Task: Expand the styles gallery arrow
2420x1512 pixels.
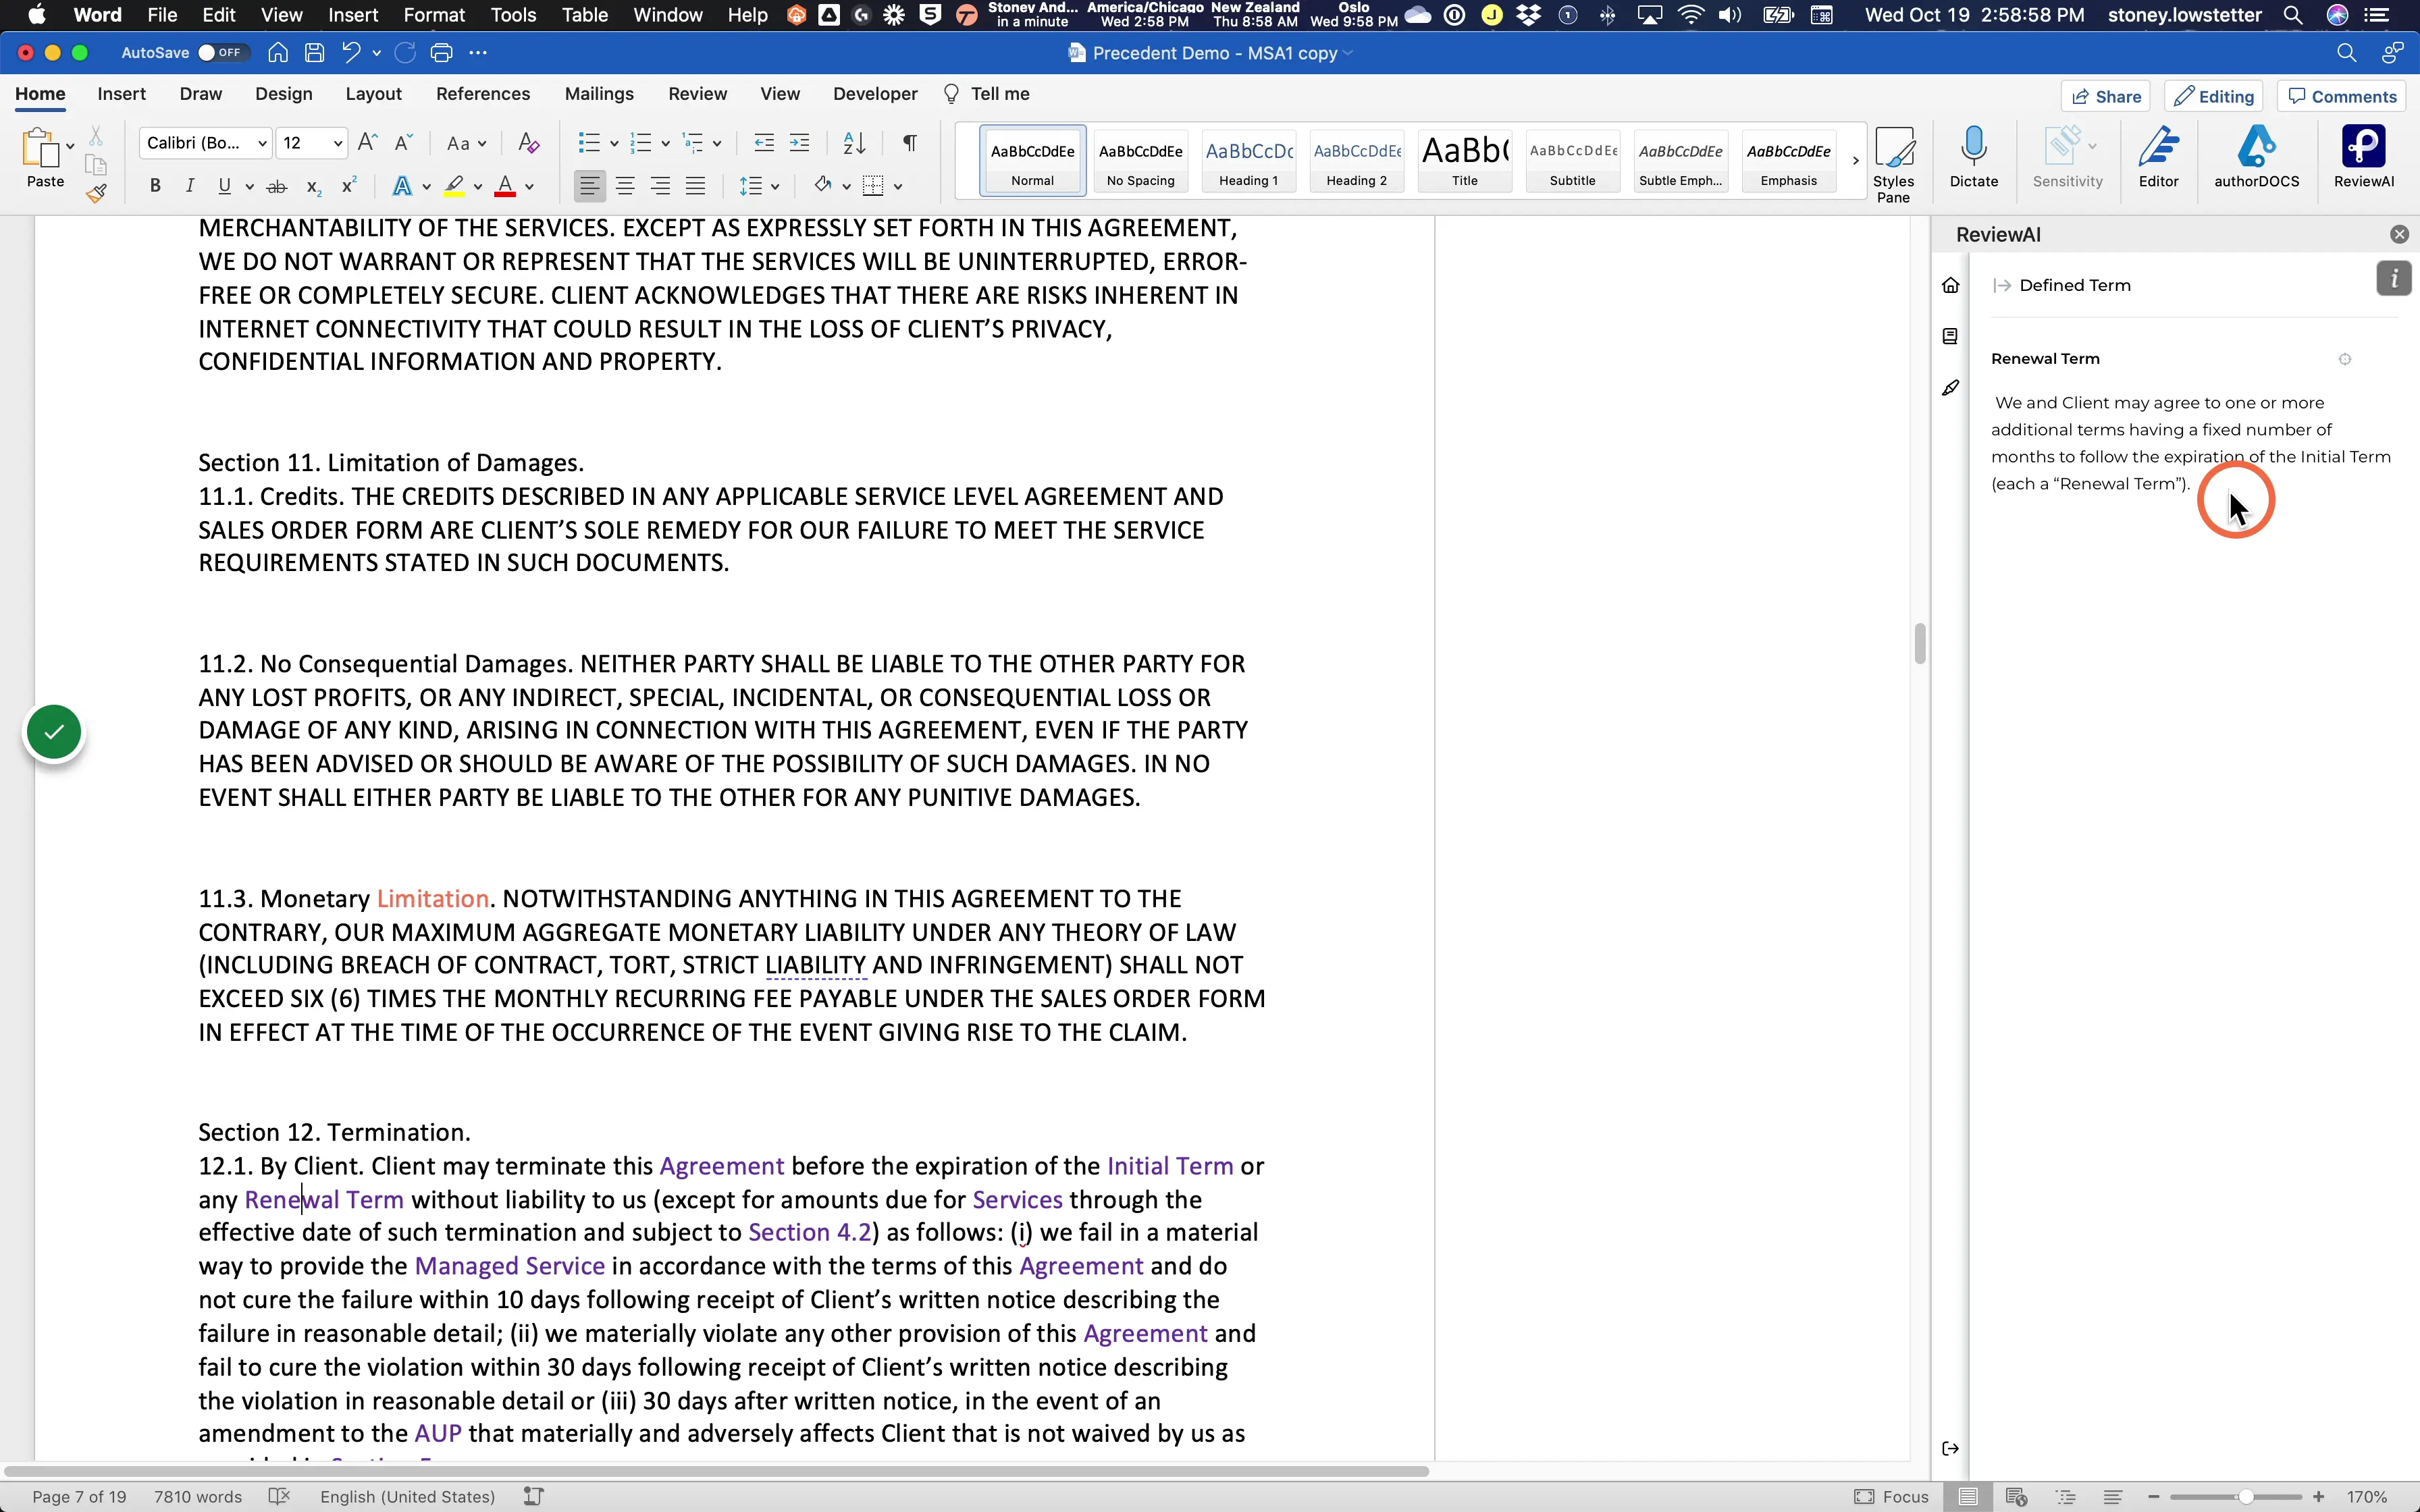Action: (1855, 160)
